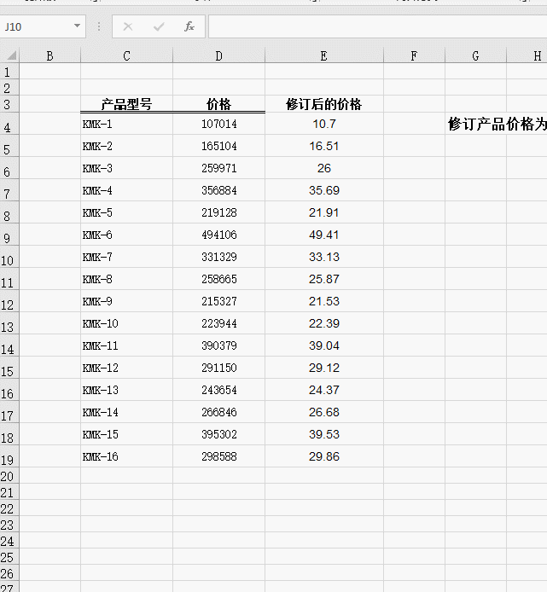The image size is (547, 592).
Task: Click inside the formula bar input
Action: click(x=378, y=26)
